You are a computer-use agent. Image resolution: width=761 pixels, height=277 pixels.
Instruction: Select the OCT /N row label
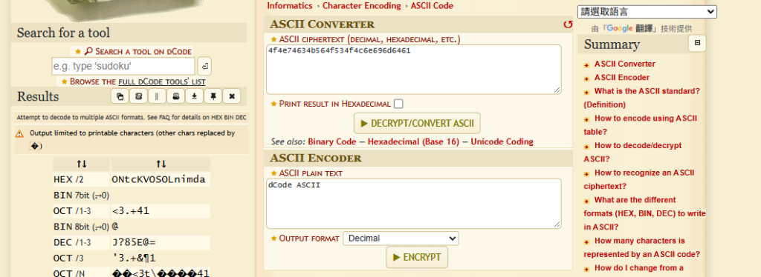coord(69,273)
